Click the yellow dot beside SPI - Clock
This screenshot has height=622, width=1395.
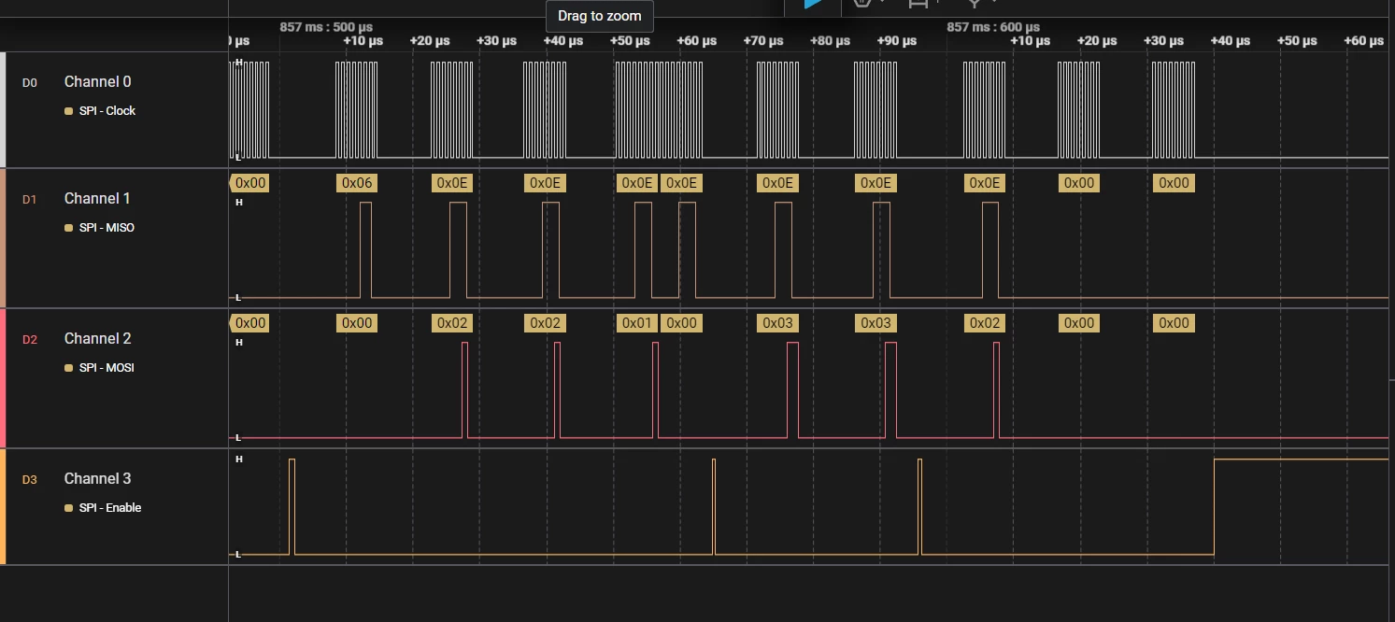coord(68,111)
